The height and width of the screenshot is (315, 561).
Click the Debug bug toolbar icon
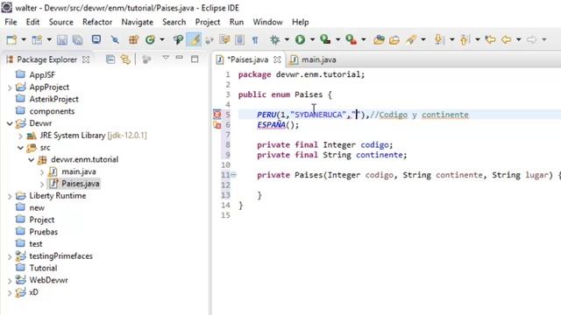(274, 39)
